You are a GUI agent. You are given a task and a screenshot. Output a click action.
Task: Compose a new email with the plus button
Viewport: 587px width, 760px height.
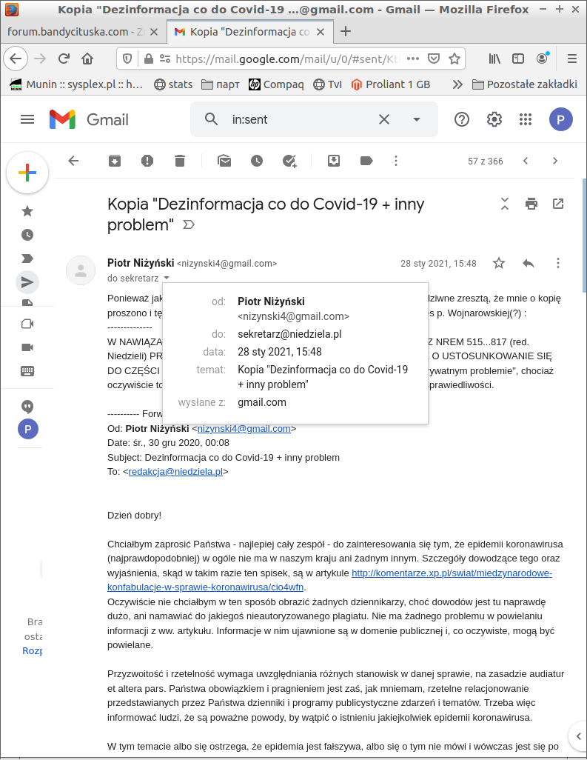coord(27,173)
